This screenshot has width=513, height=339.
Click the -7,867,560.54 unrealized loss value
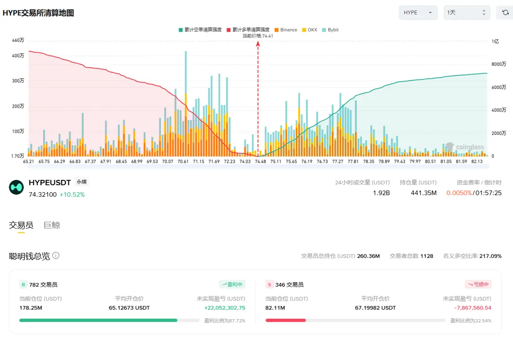click(473, 308)
